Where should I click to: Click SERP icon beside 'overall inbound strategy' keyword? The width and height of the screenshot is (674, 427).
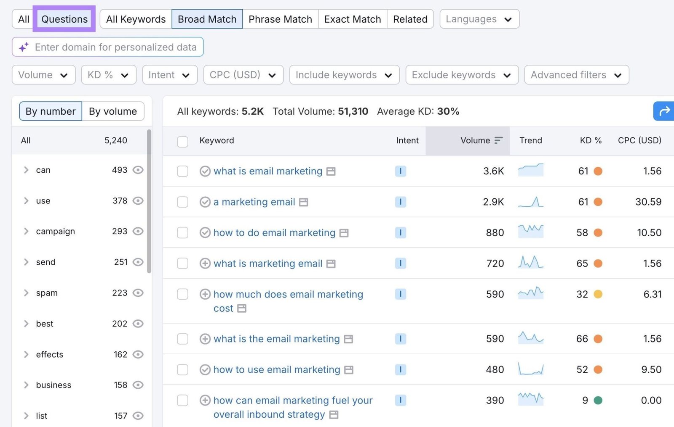334,415
